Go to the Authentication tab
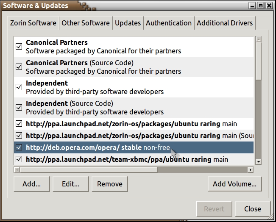276x222 pixels. [169, 23]
